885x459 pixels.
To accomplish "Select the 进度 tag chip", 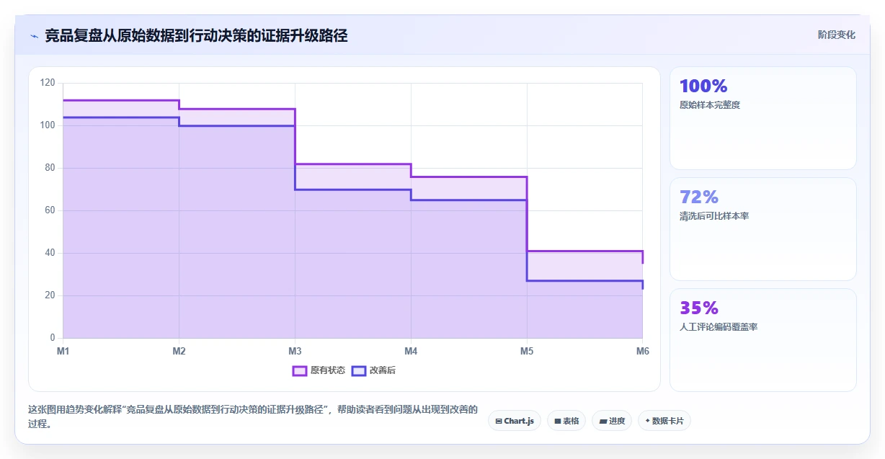I will point(612,421).
